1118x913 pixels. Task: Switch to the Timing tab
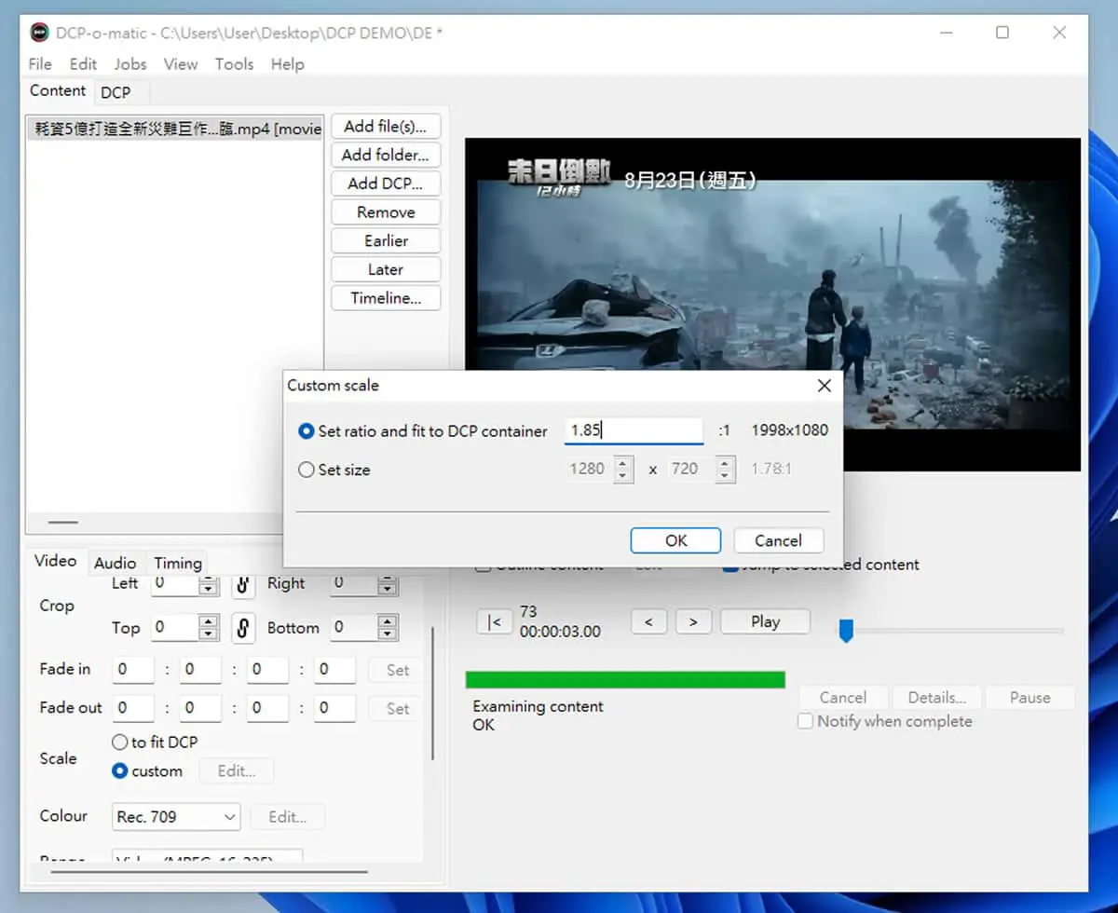(x=177, y=563)
